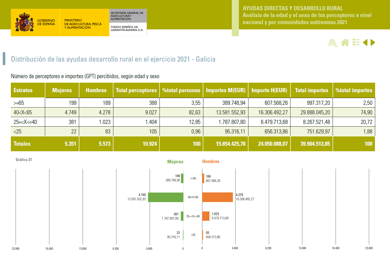
Task: Click the total 10.924 perceptores
Action: [150, 144]
